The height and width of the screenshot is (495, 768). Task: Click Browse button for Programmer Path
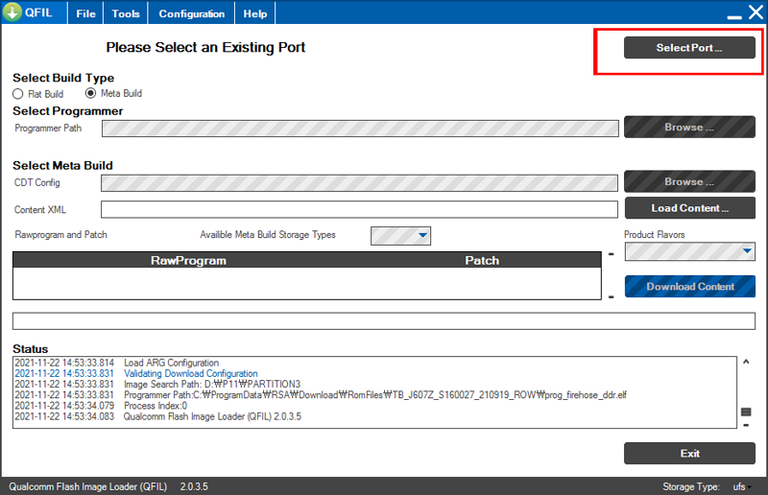point(689,127)
